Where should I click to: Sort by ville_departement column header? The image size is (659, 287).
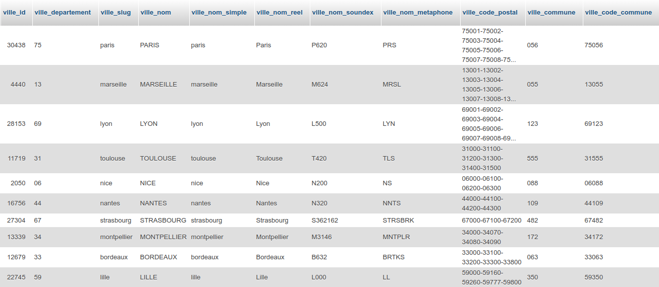point(63,12)
